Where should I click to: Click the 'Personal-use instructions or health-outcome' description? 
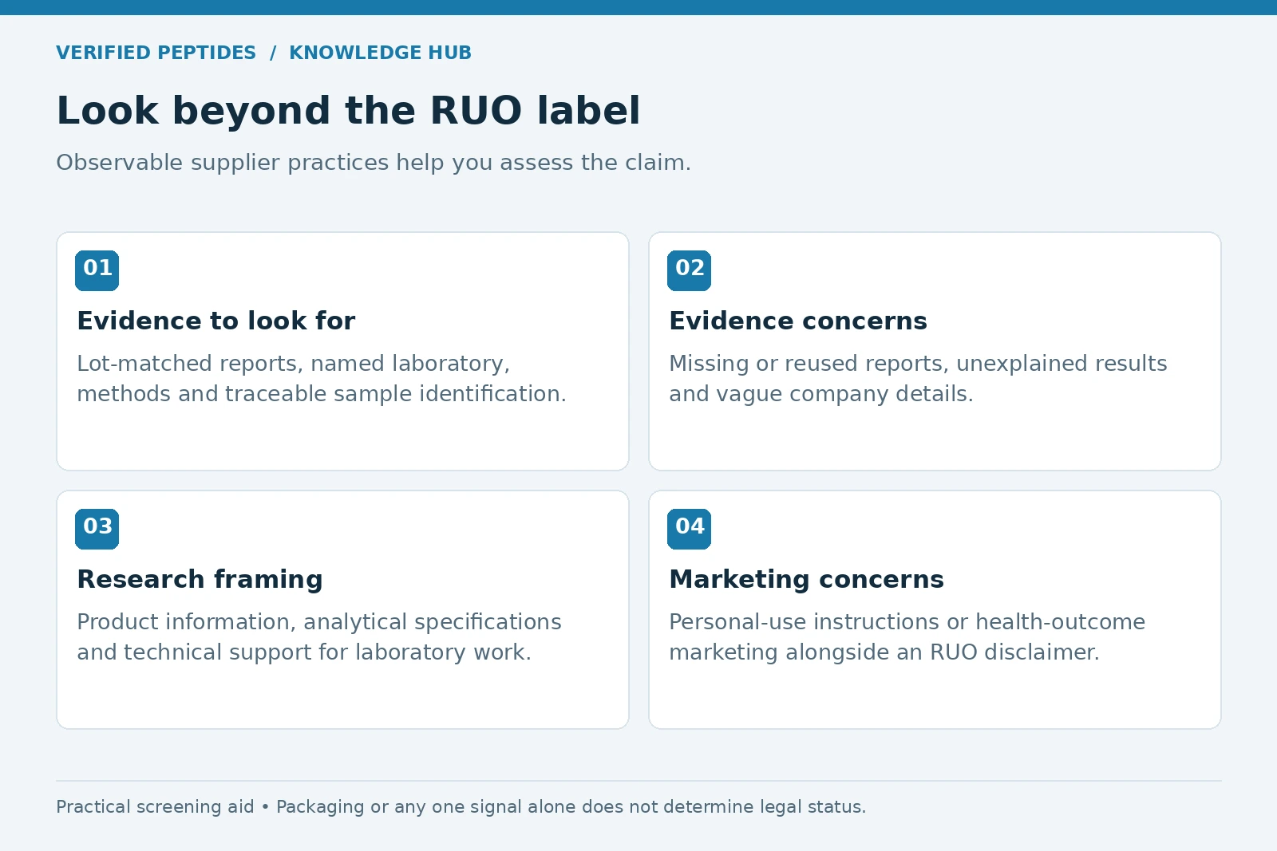click(x=907, y=637)
